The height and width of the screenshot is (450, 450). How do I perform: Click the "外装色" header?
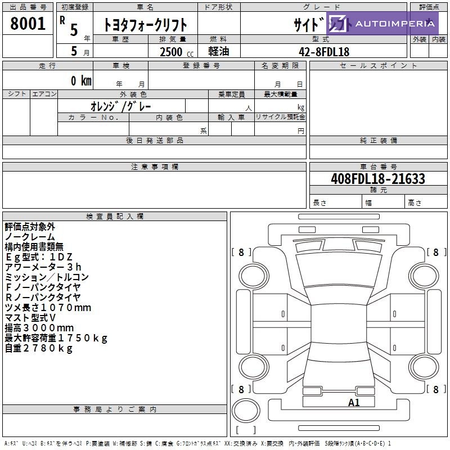[x=133, y=94]
